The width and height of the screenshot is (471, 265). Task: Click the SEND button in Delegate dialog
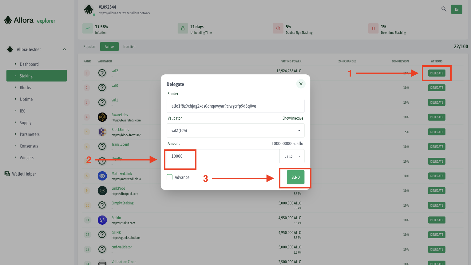coord(295,177)
